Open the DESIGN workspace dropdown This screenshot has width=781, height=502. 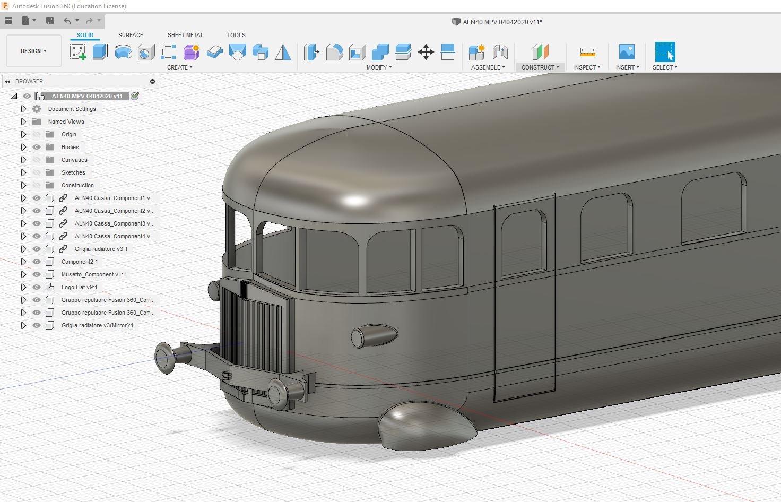34,51
